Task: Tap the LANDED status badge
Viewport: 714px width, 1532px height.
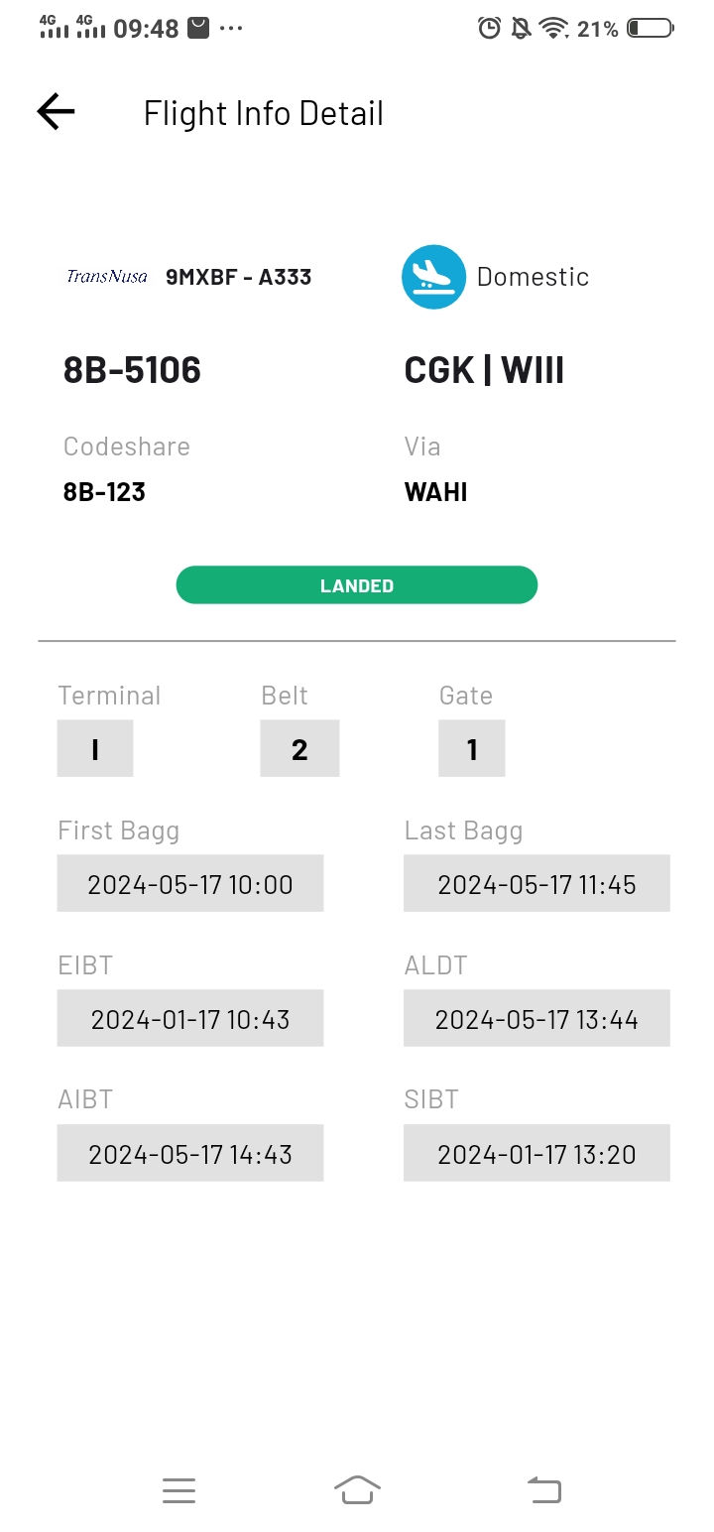Action: (356, 584)
